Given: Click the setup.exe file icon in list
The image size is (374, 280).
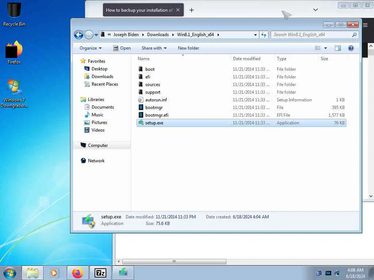Looking at the screenshot, I should tap(141, 122).
